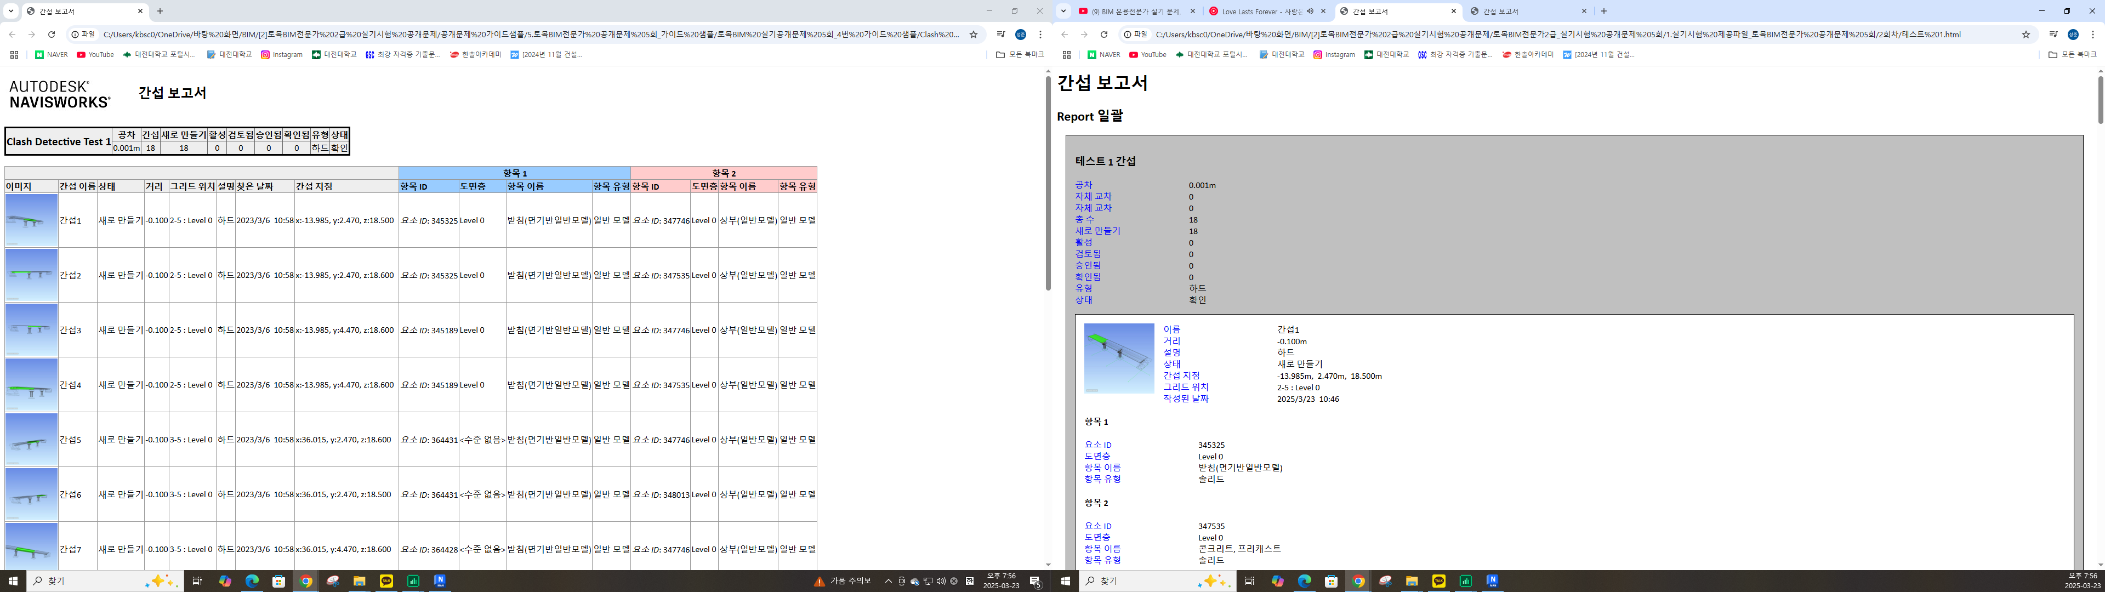Open Google Chrome from the right taskbar

(1358, 582)
